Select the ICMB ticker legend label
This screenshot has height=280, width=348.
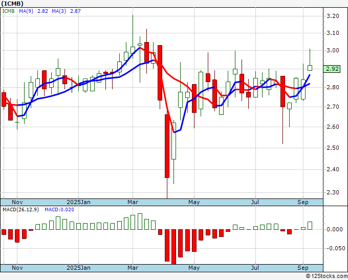(x=8, y=11)
